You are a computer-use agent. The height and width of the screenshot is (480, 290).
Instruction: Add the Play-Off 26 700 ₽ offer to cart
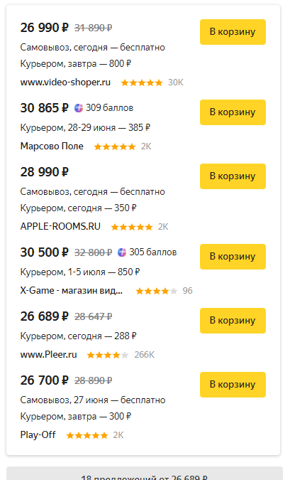pos(233,385)
